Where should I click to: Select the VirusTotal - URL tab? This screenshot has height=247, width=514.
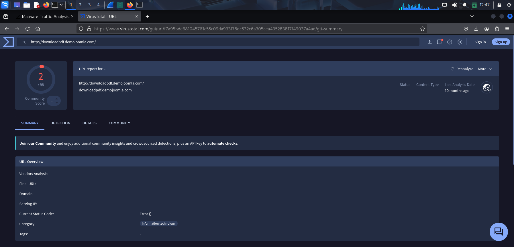109,17
